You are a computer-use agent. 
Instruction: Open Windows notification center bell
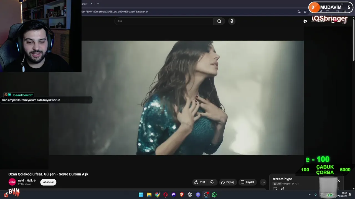350,195
